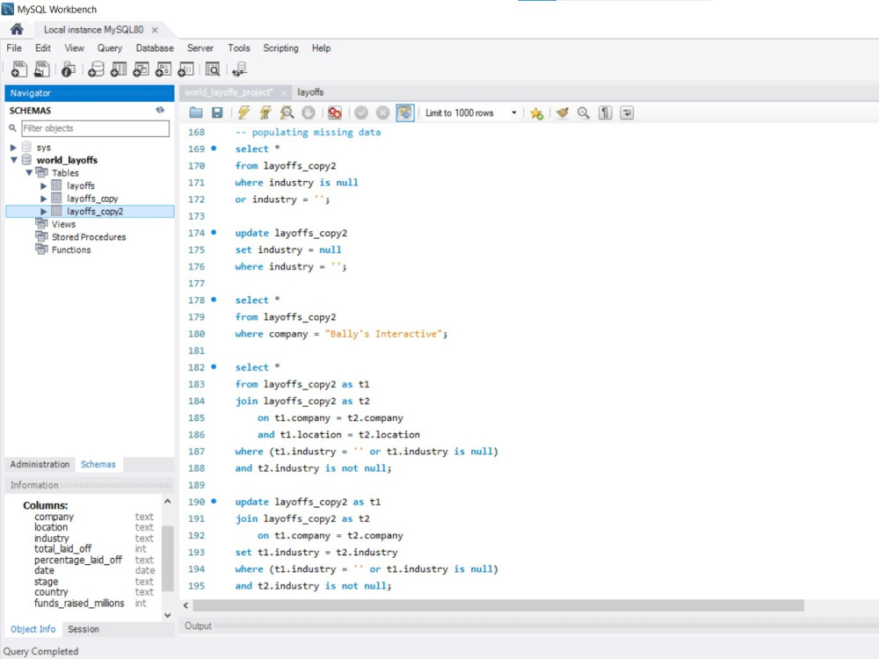Open find panel magnifier icon in editor
This screenshot has width=879, height=659.
tap(584, 112)
